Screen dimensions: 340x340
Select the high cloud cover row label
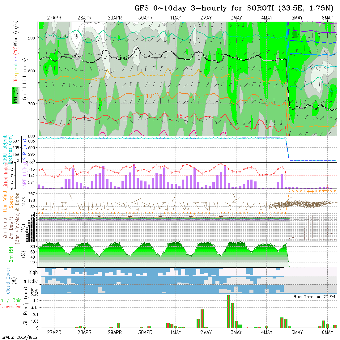coord(33,272)
